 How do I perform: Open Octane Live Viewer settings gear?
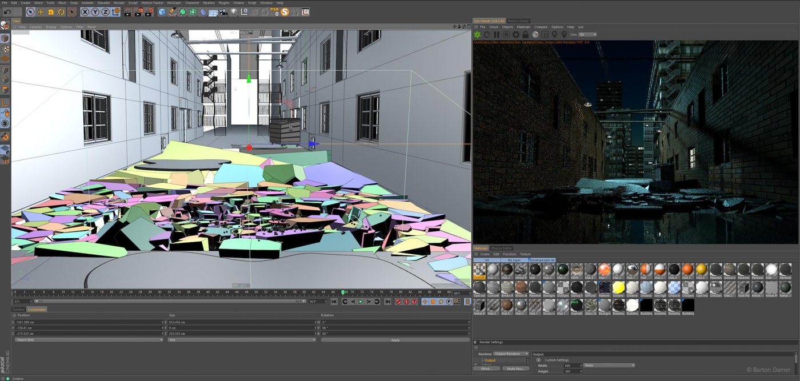(x=515, y=35)
